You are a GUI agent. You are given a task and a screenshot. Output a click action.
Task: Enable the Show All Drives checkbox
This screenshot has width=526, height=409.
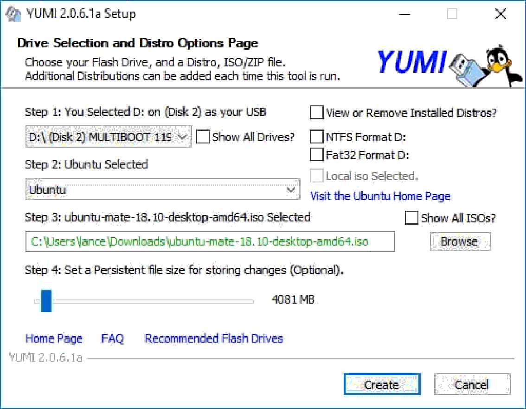click(203, 137)
